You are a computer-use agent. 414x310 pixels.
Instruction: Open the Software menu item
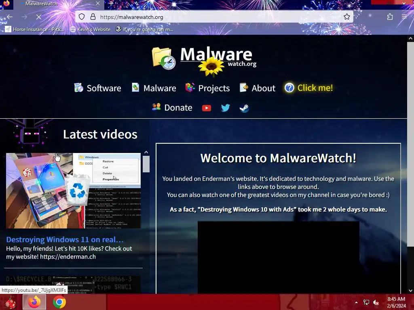(97, 88)
